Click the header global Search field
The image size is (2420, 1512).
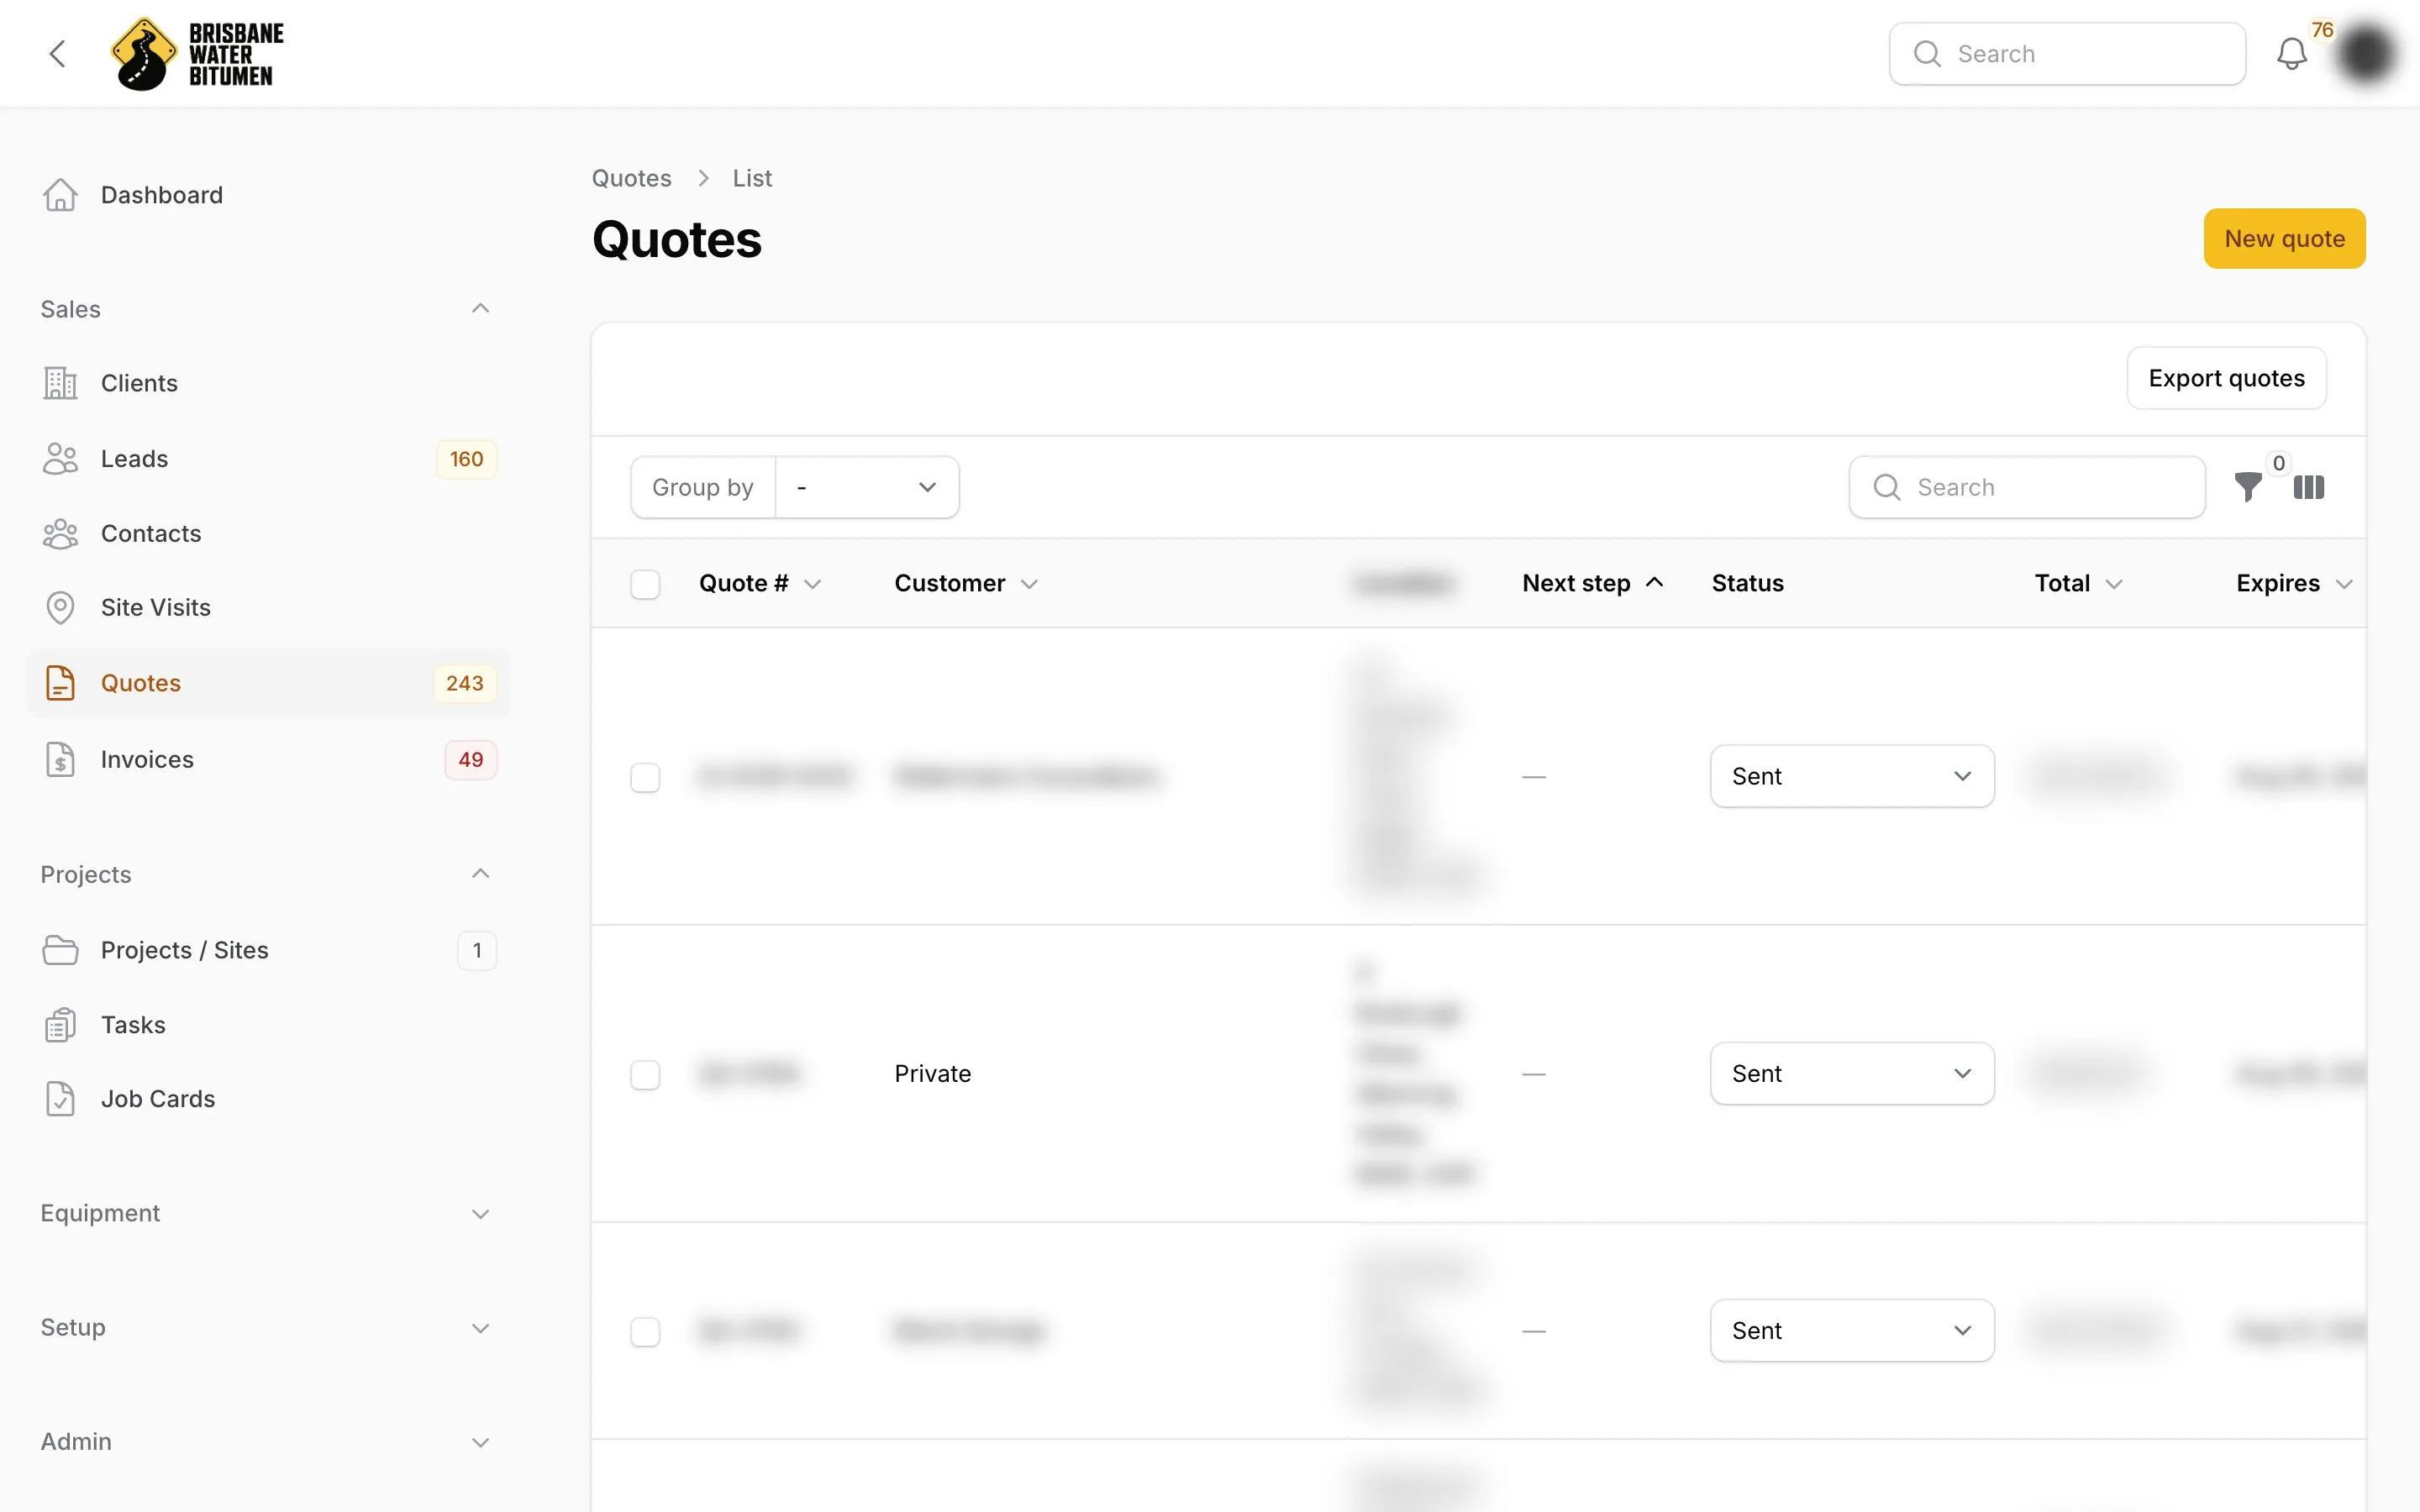[x=2067, y=54]
